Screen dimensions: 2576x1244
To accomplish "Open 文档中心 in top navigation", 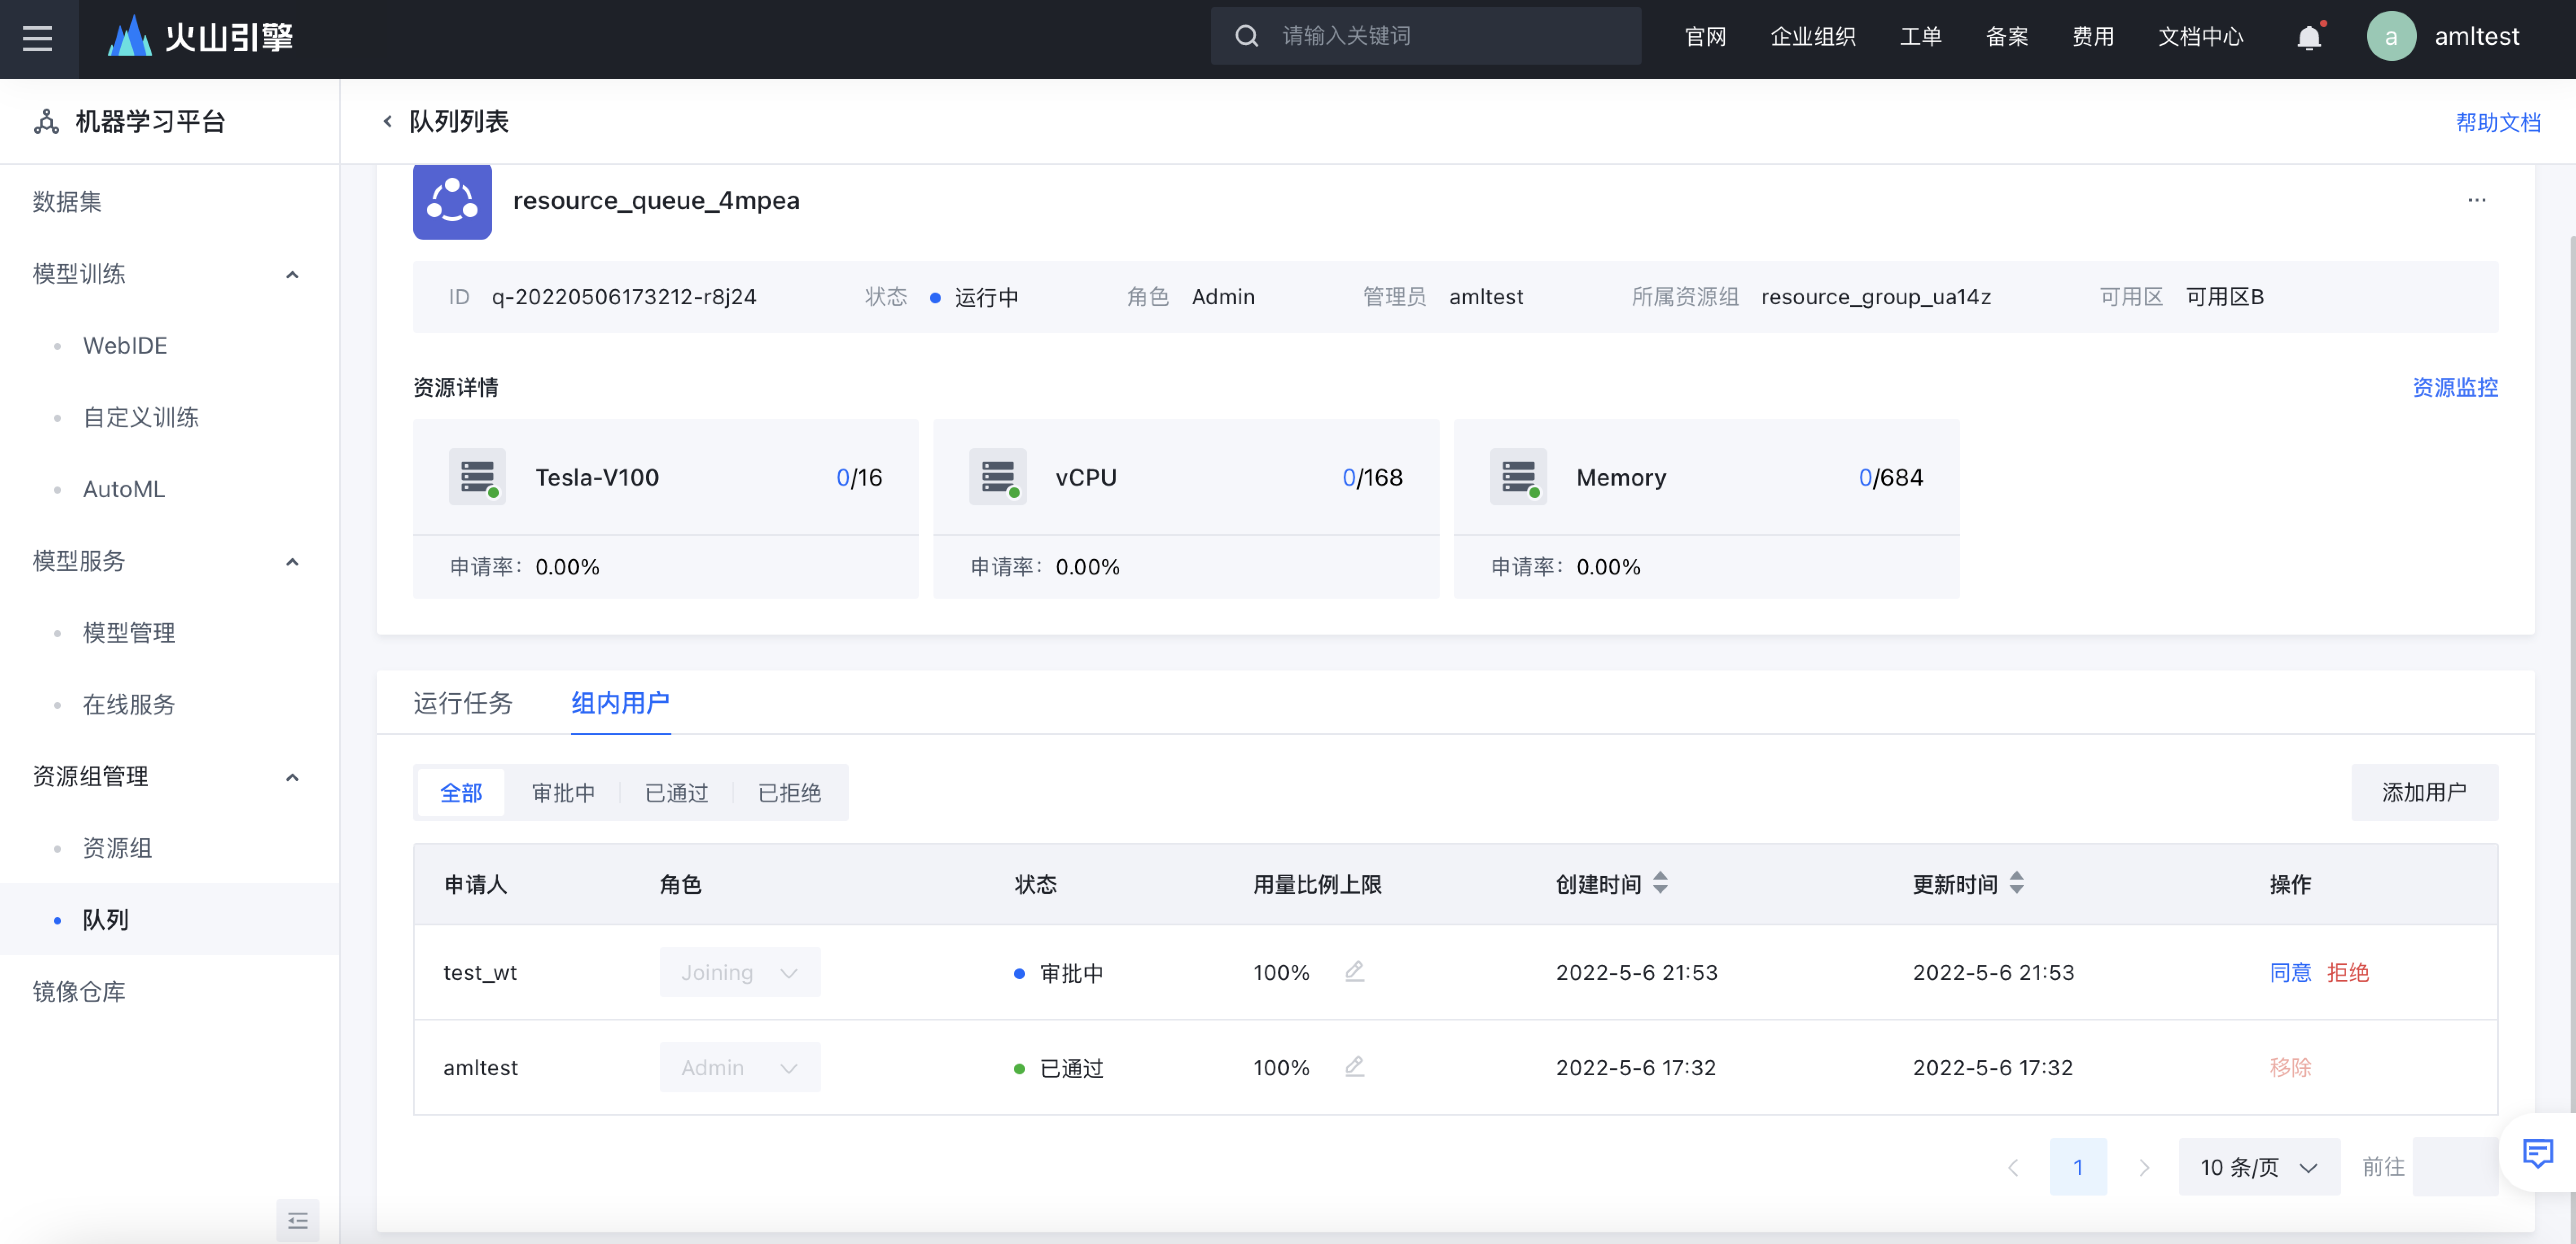I will point(2200,37).
